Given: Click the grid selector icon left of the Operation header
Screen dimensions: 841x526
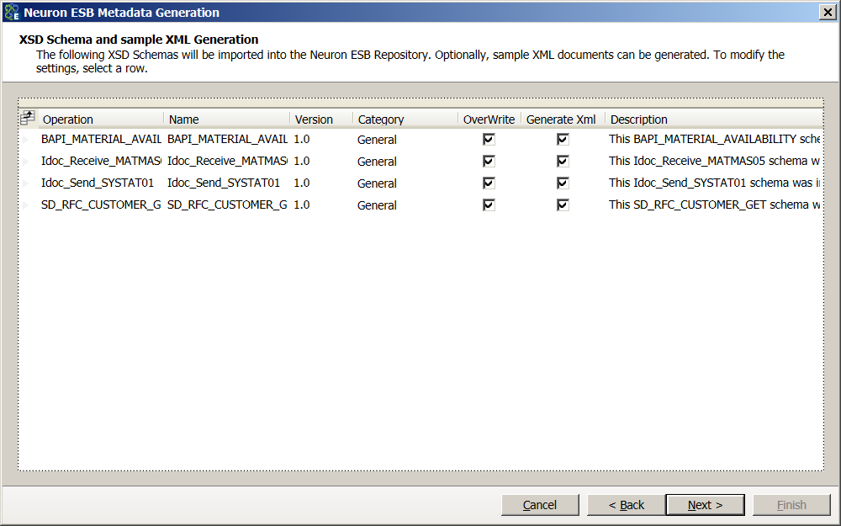Looking at the screenshot, I should pos(28,118).
